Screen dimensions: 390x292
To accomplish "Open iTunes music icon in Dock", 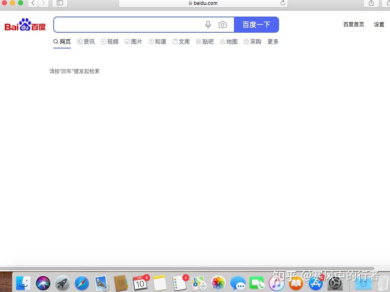I will tap(276, 283).
